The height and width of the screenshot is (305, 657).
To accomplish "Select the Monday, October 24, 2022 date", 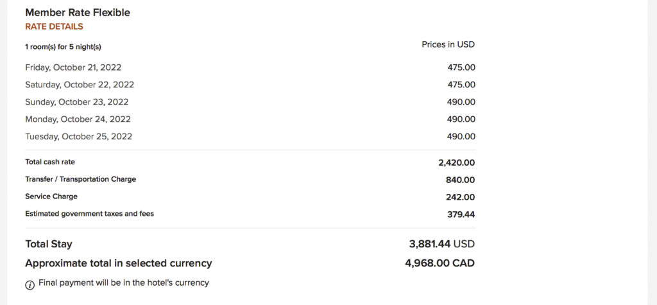I will [x=78, y=119].
